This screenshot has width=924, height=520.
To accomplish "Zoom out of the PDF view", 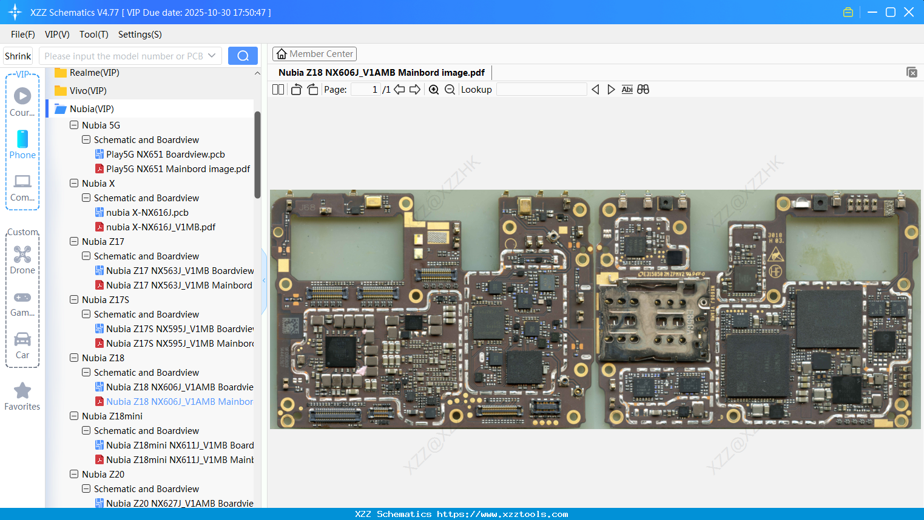I will tap(450, 89).
